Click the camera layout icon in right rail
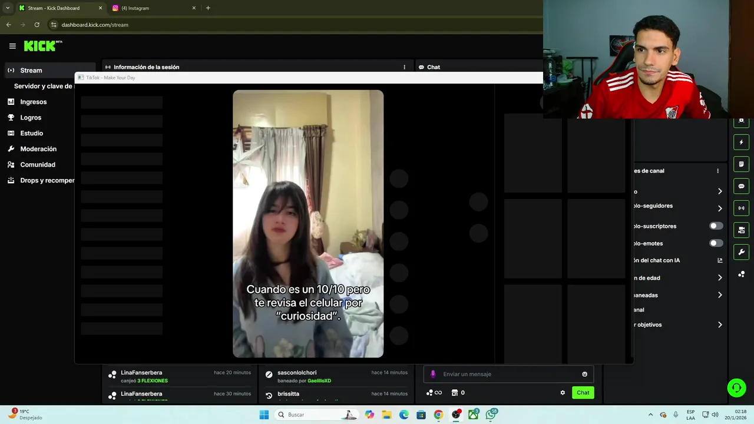Viewport: 754px width, 424px height. 741,230
